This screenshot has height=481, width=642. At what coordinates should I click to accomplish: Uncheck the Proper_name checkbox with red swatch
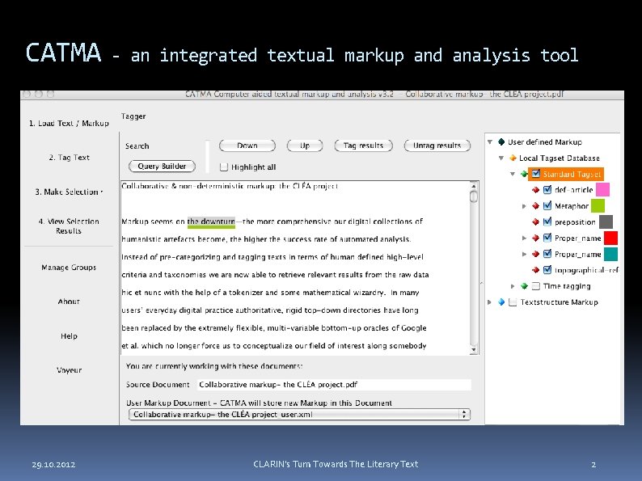pyautogui.click(x=547, y=238)
